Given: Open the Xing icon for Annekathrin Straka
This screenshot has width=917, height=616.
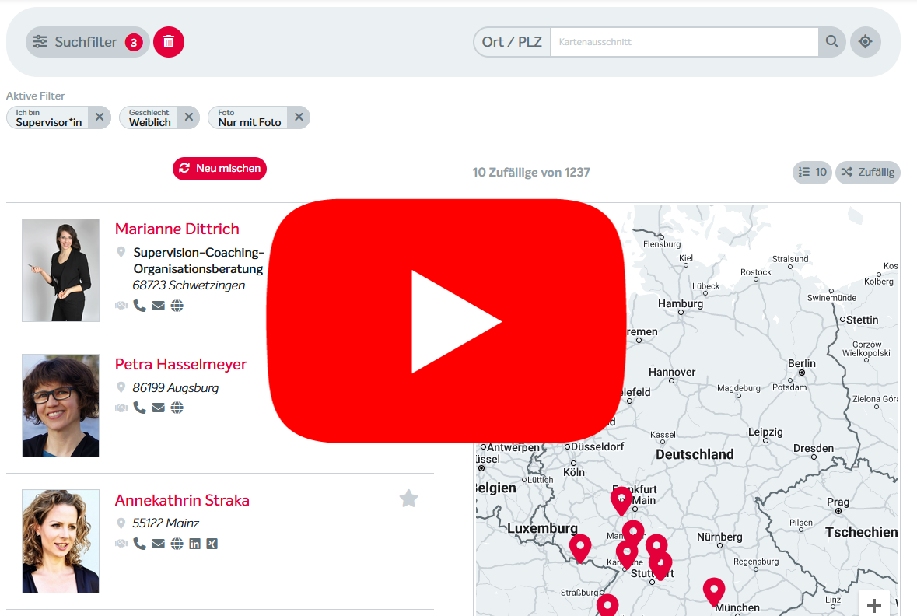Looking at the screenshot, I should (x=212, y=544).
